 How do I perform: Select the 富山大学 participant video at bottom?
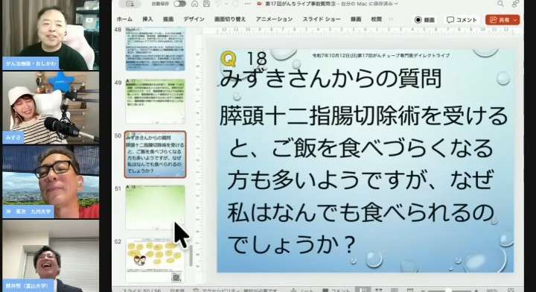[51, 256]
